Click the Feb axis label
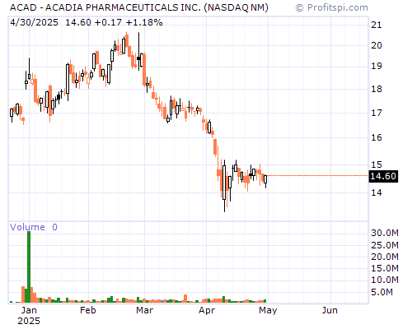The height and width of the screenshot is (329, 412). pyautogui.click(x=88, y=310)
